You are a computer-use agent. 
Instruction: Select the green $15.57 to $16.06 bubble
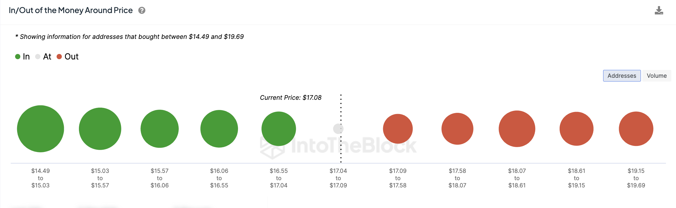pos(160,129)
